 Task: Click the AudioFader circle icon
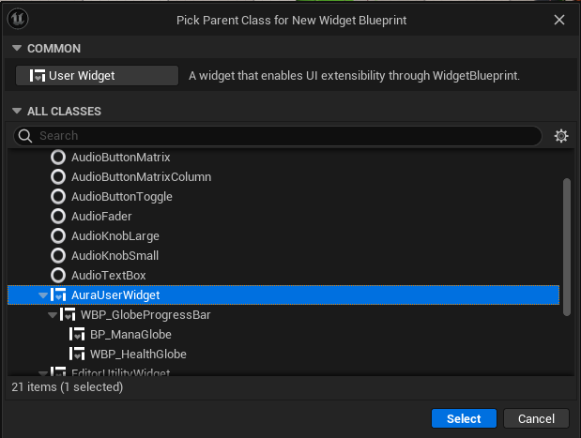[58, 216]
